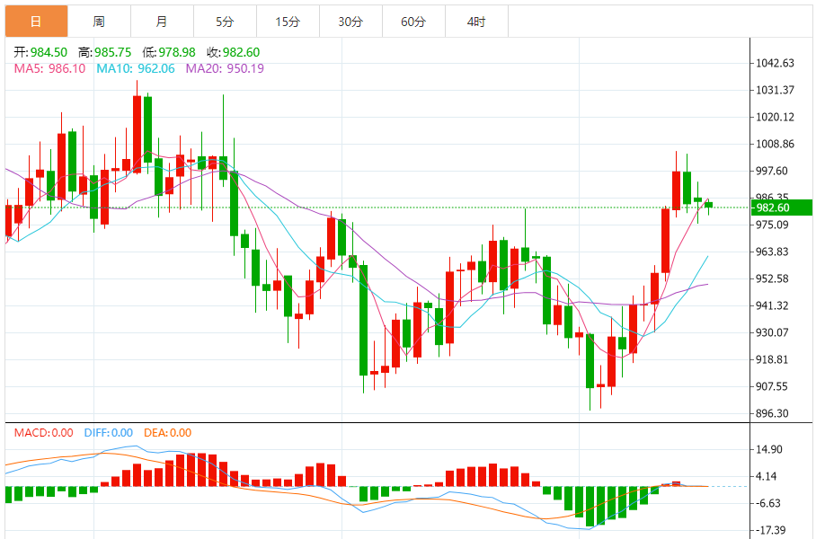Click the 896.30 price axis label

(x=772, y=413)
